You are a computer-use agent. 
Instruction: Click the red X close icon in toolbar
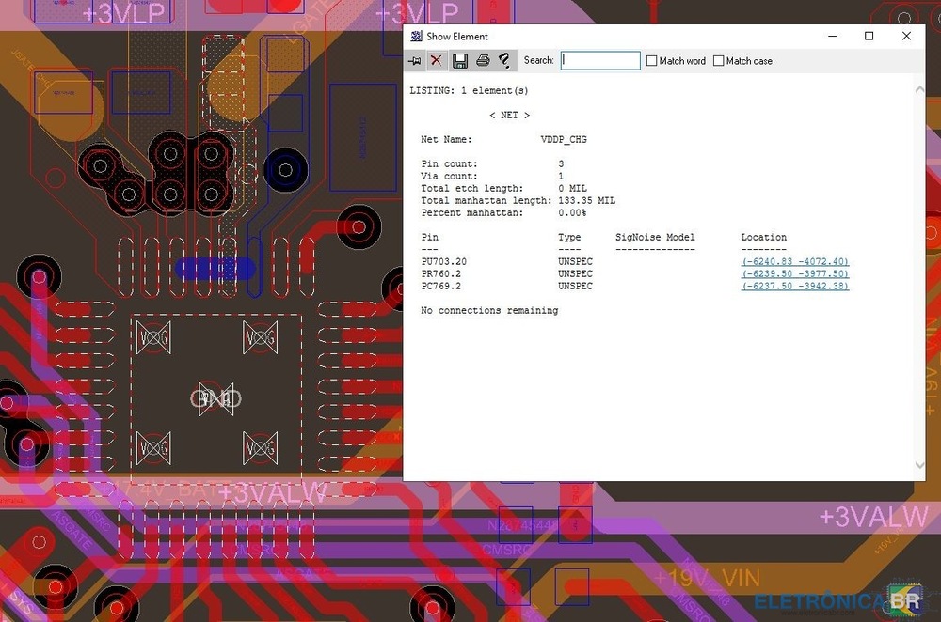(x=436, y=61)
